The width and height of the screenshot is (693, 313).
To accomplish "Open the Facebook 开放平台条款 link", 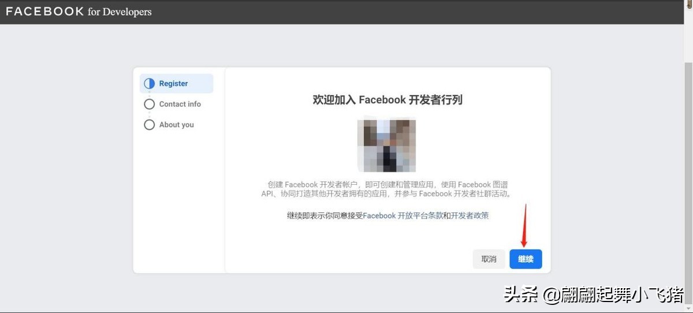I will (403, 215).
